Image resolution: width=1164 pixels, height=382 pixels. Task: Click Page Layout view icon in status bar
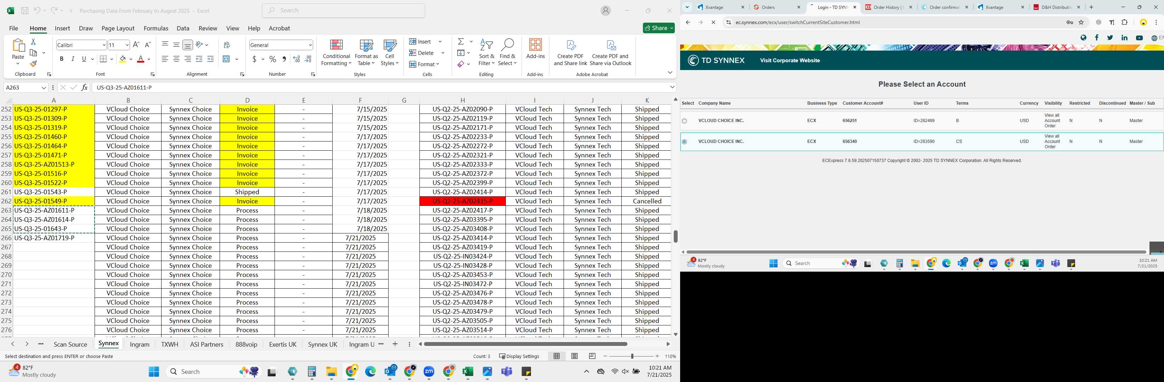tap(574, 356)
